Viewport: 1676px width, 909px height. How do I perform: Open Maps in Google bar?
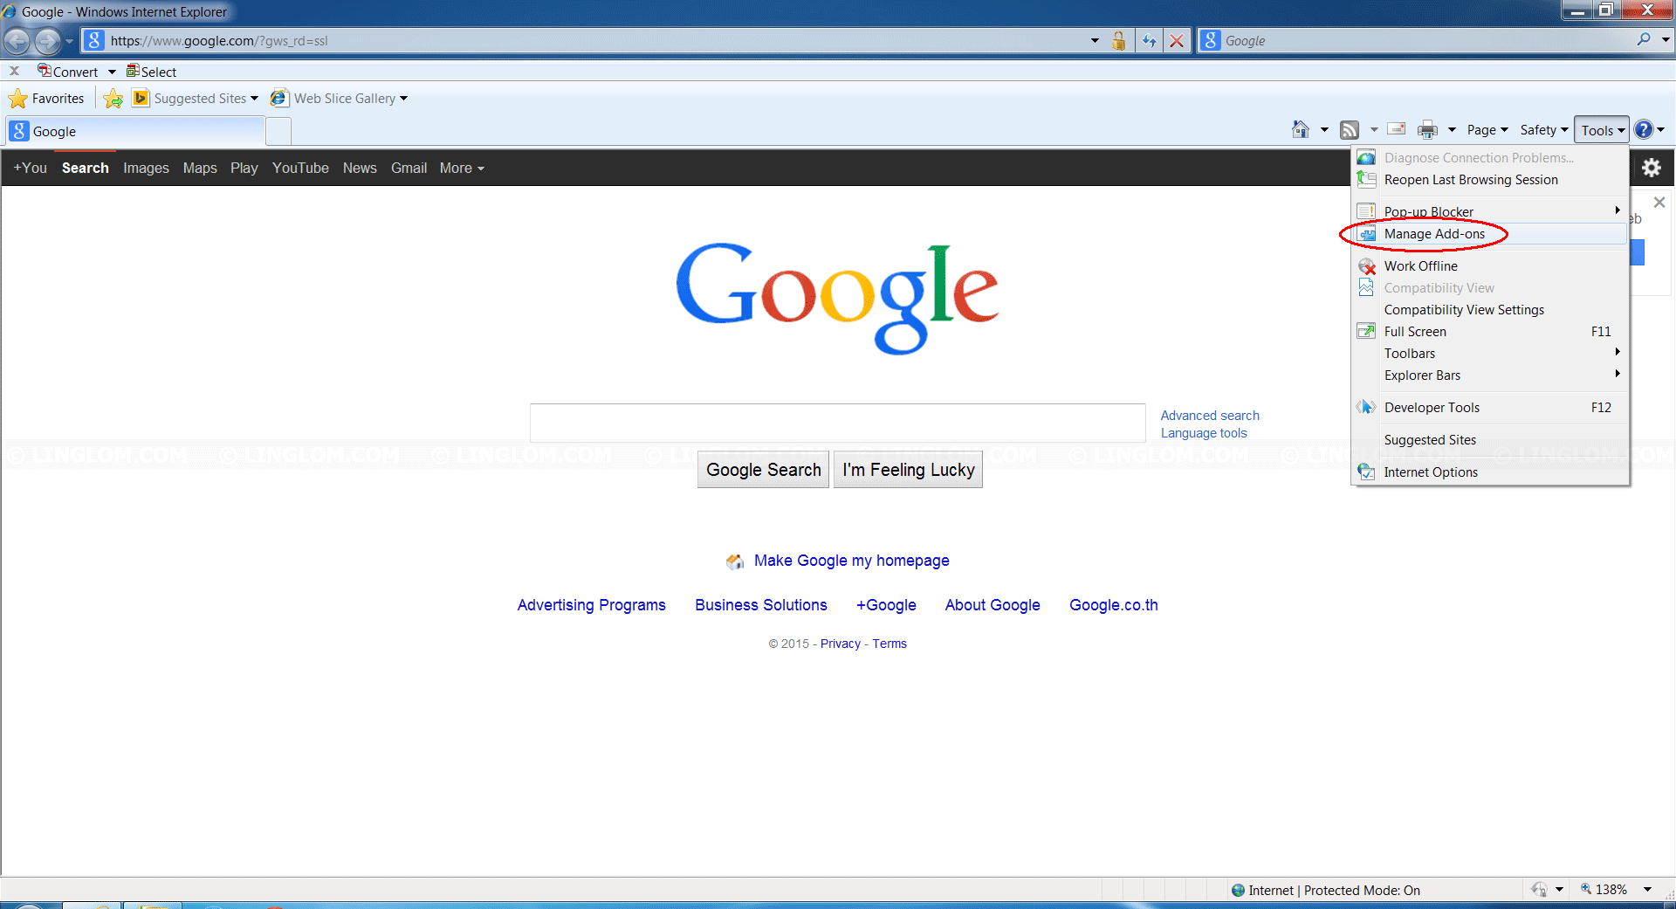click(200, 168)
